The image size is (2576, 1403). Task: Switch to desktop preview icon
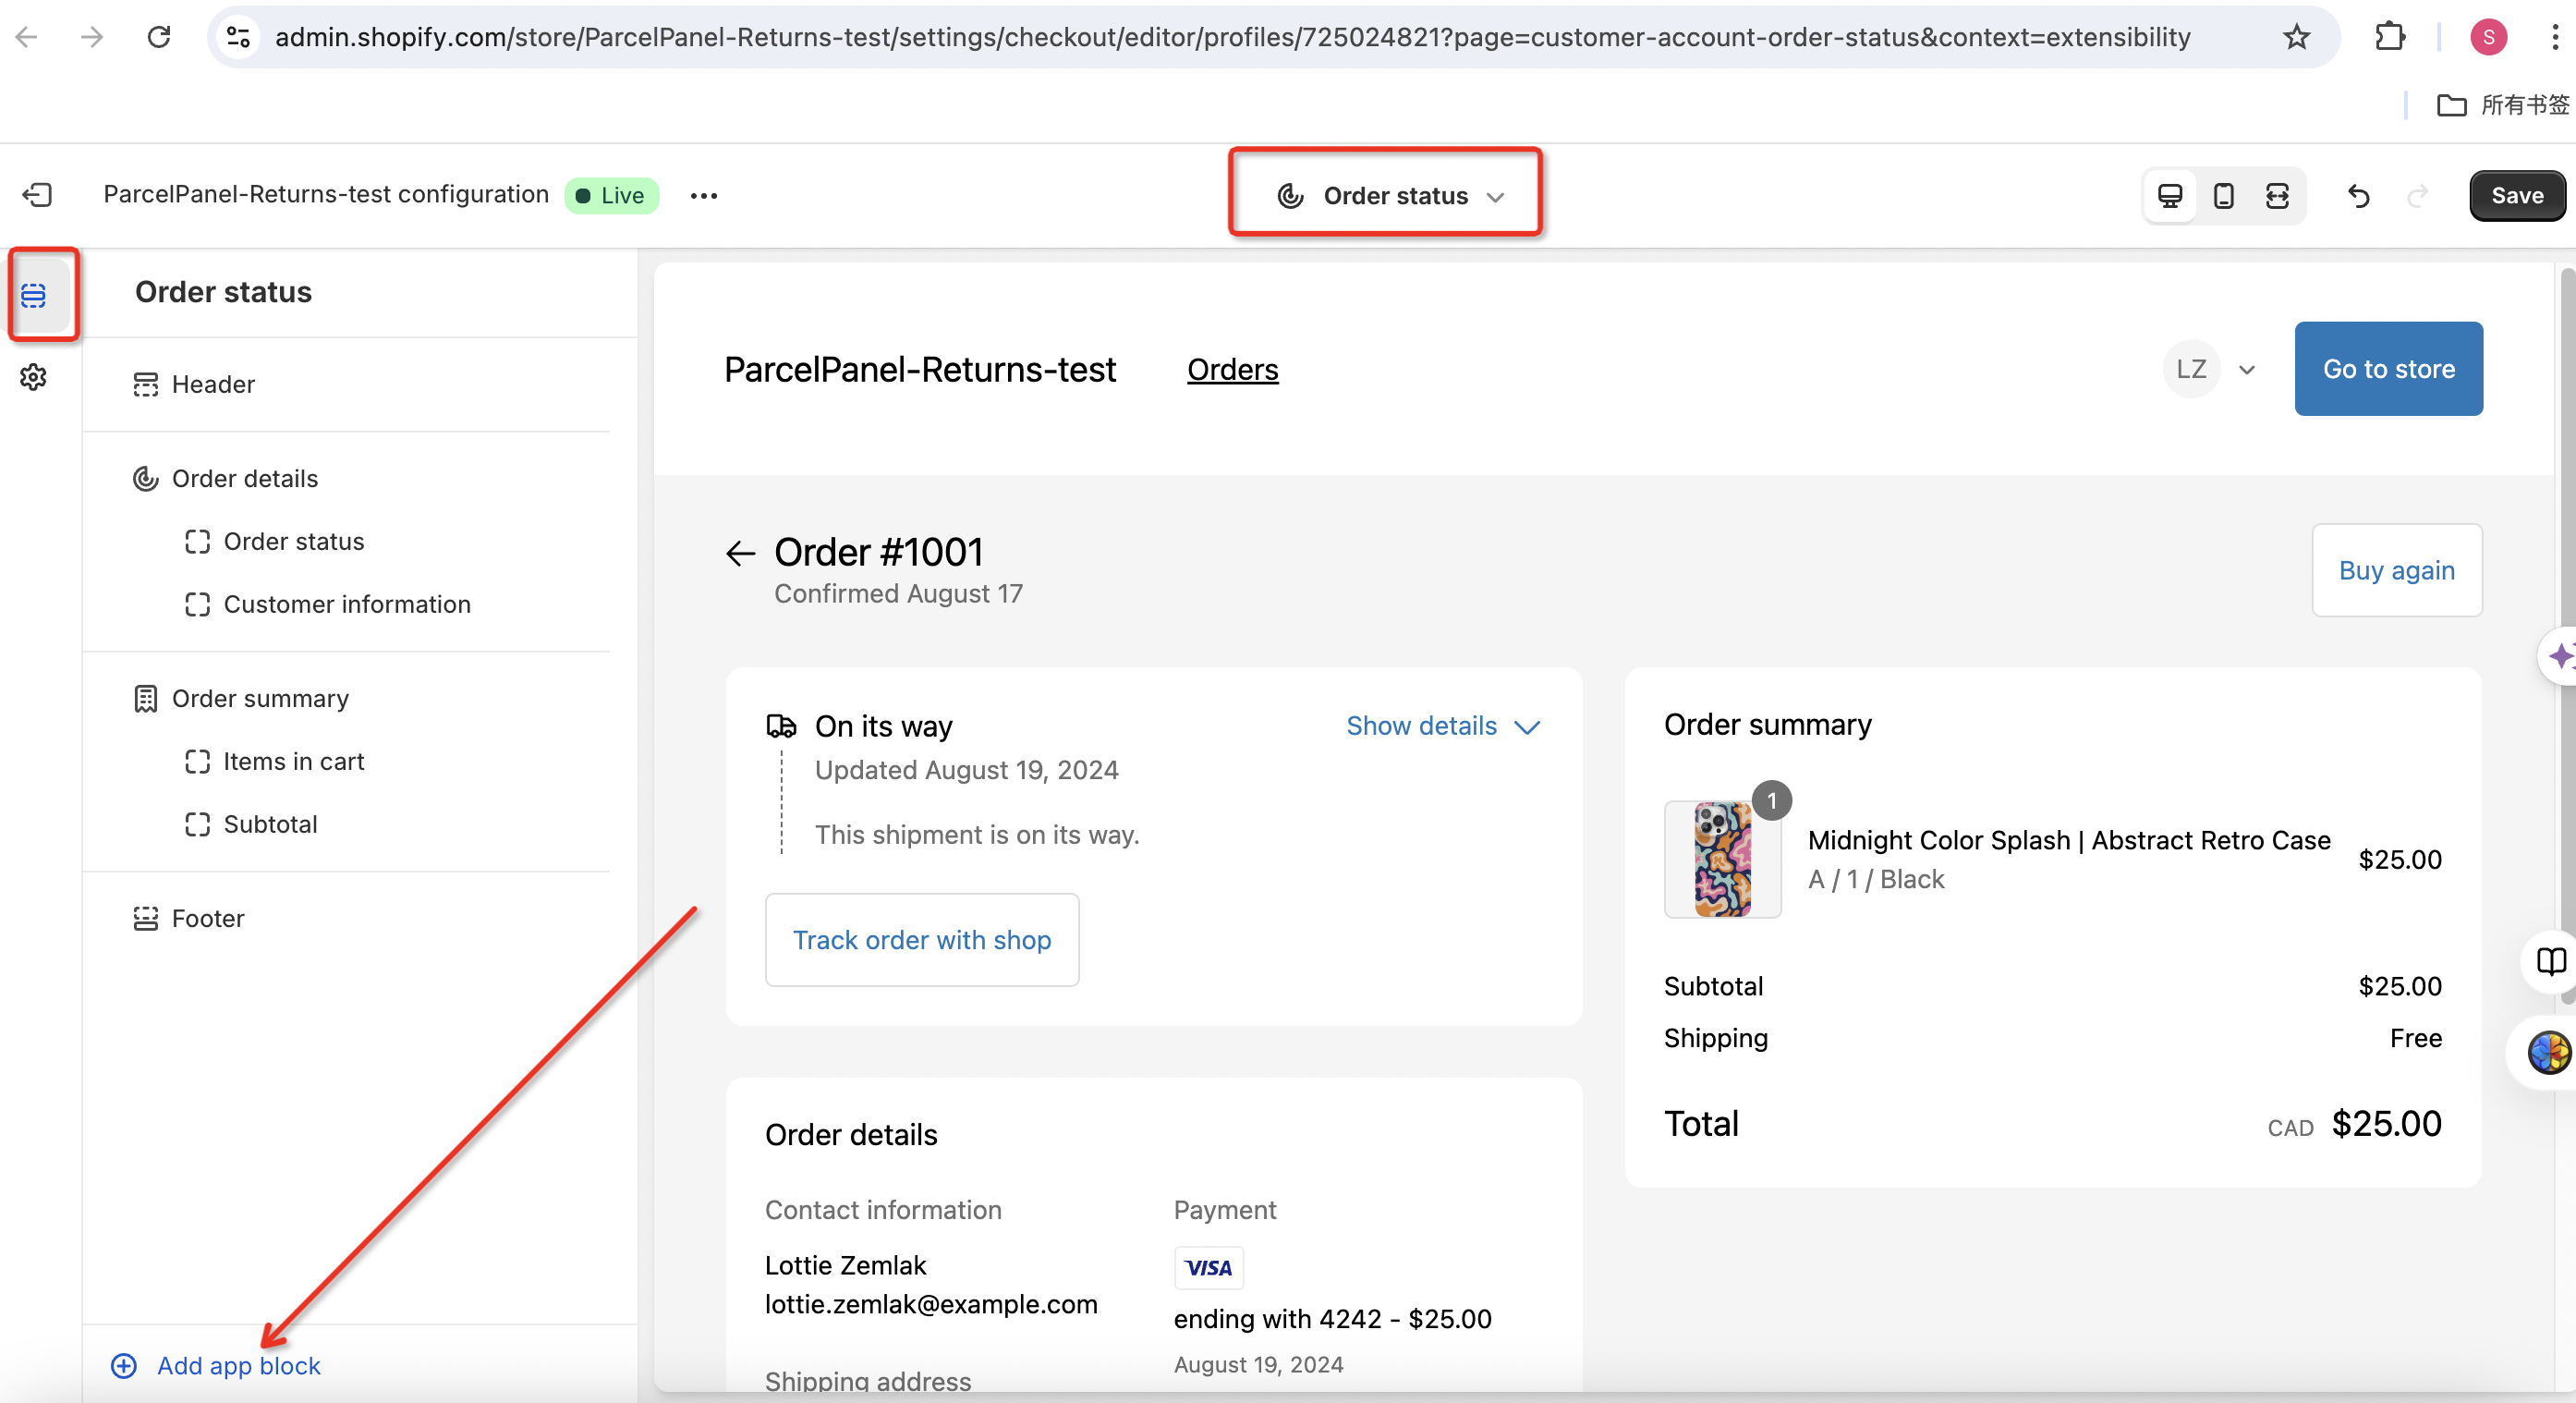(2169, 196)
